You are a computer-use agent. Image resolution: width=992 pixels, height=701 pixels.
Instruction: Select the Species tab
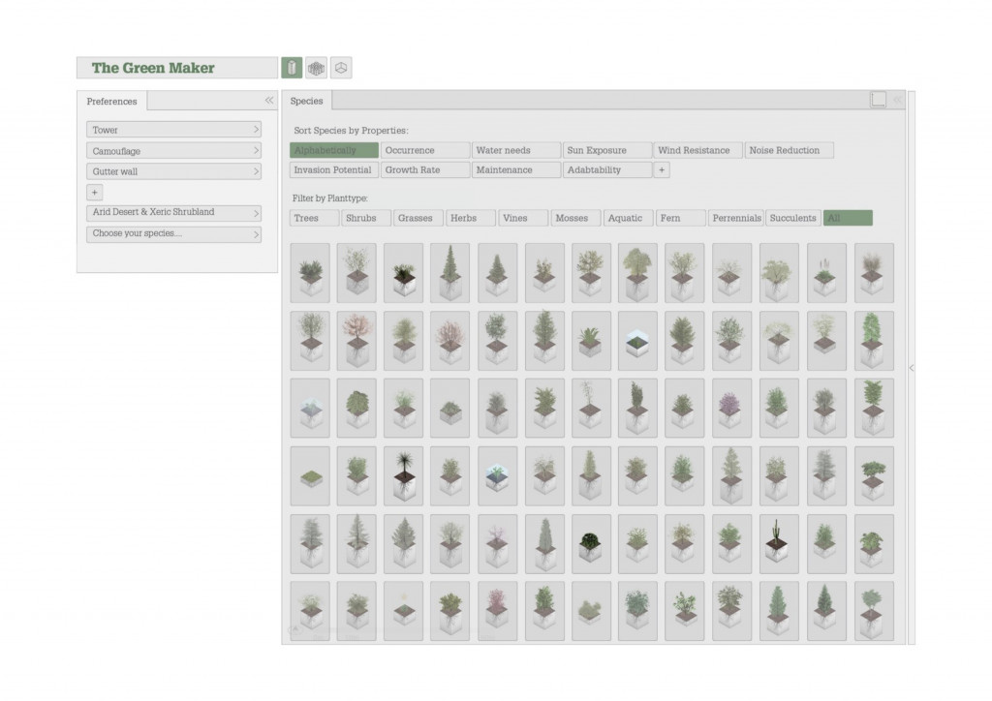coord(306,101)
